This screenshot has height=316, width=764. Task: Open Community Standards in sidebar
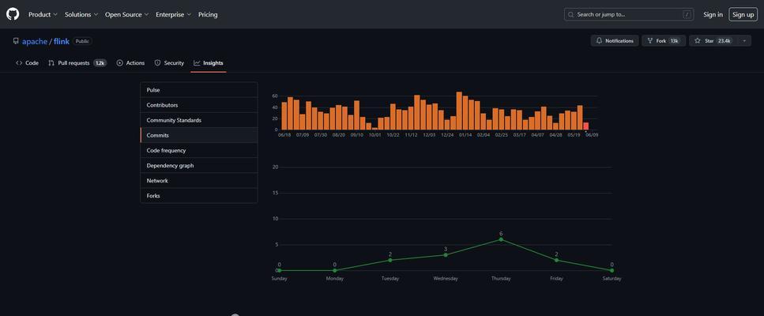(199, 120)
